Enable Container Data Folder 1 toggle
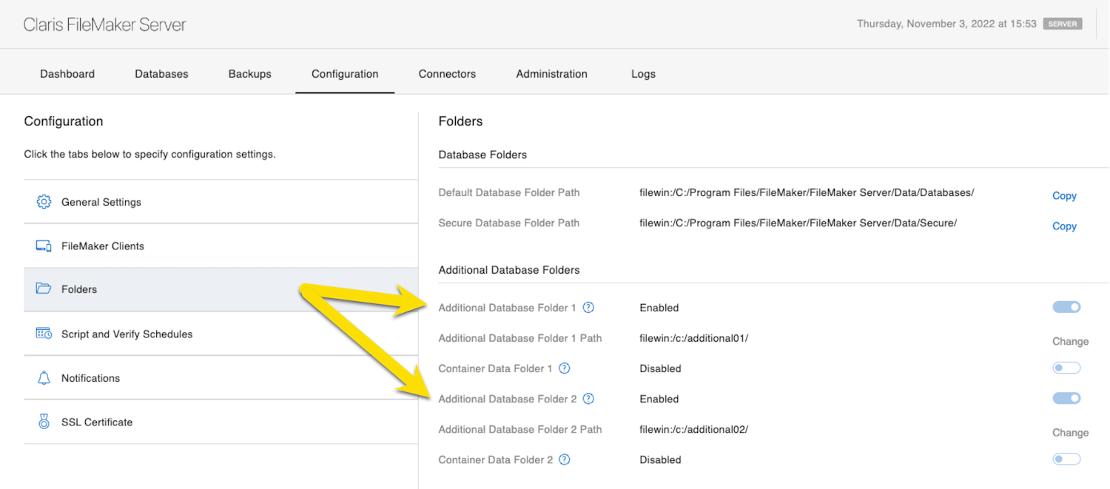 click(1067, 368)
